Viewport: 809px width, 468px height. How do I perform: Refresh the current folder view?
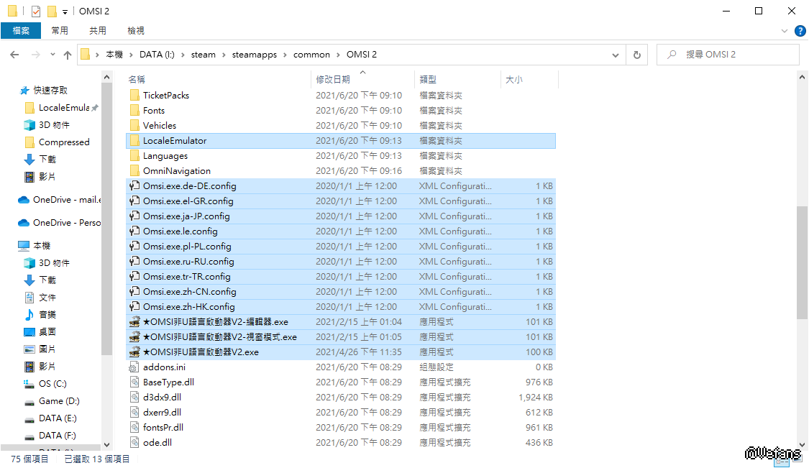click(636, 55)
